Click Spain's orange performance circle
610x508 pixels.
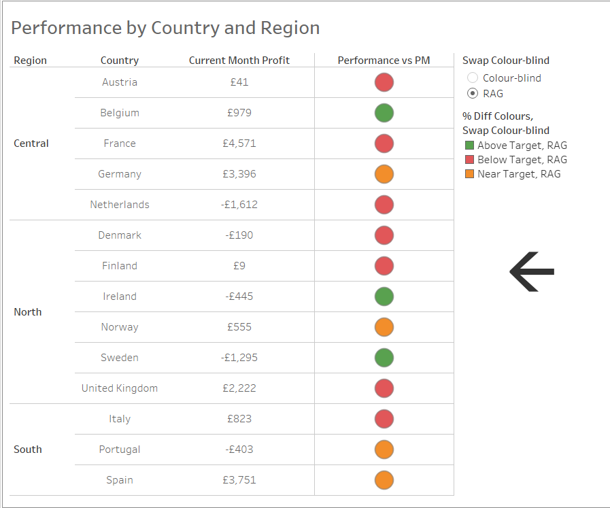[x=384, y=480]
